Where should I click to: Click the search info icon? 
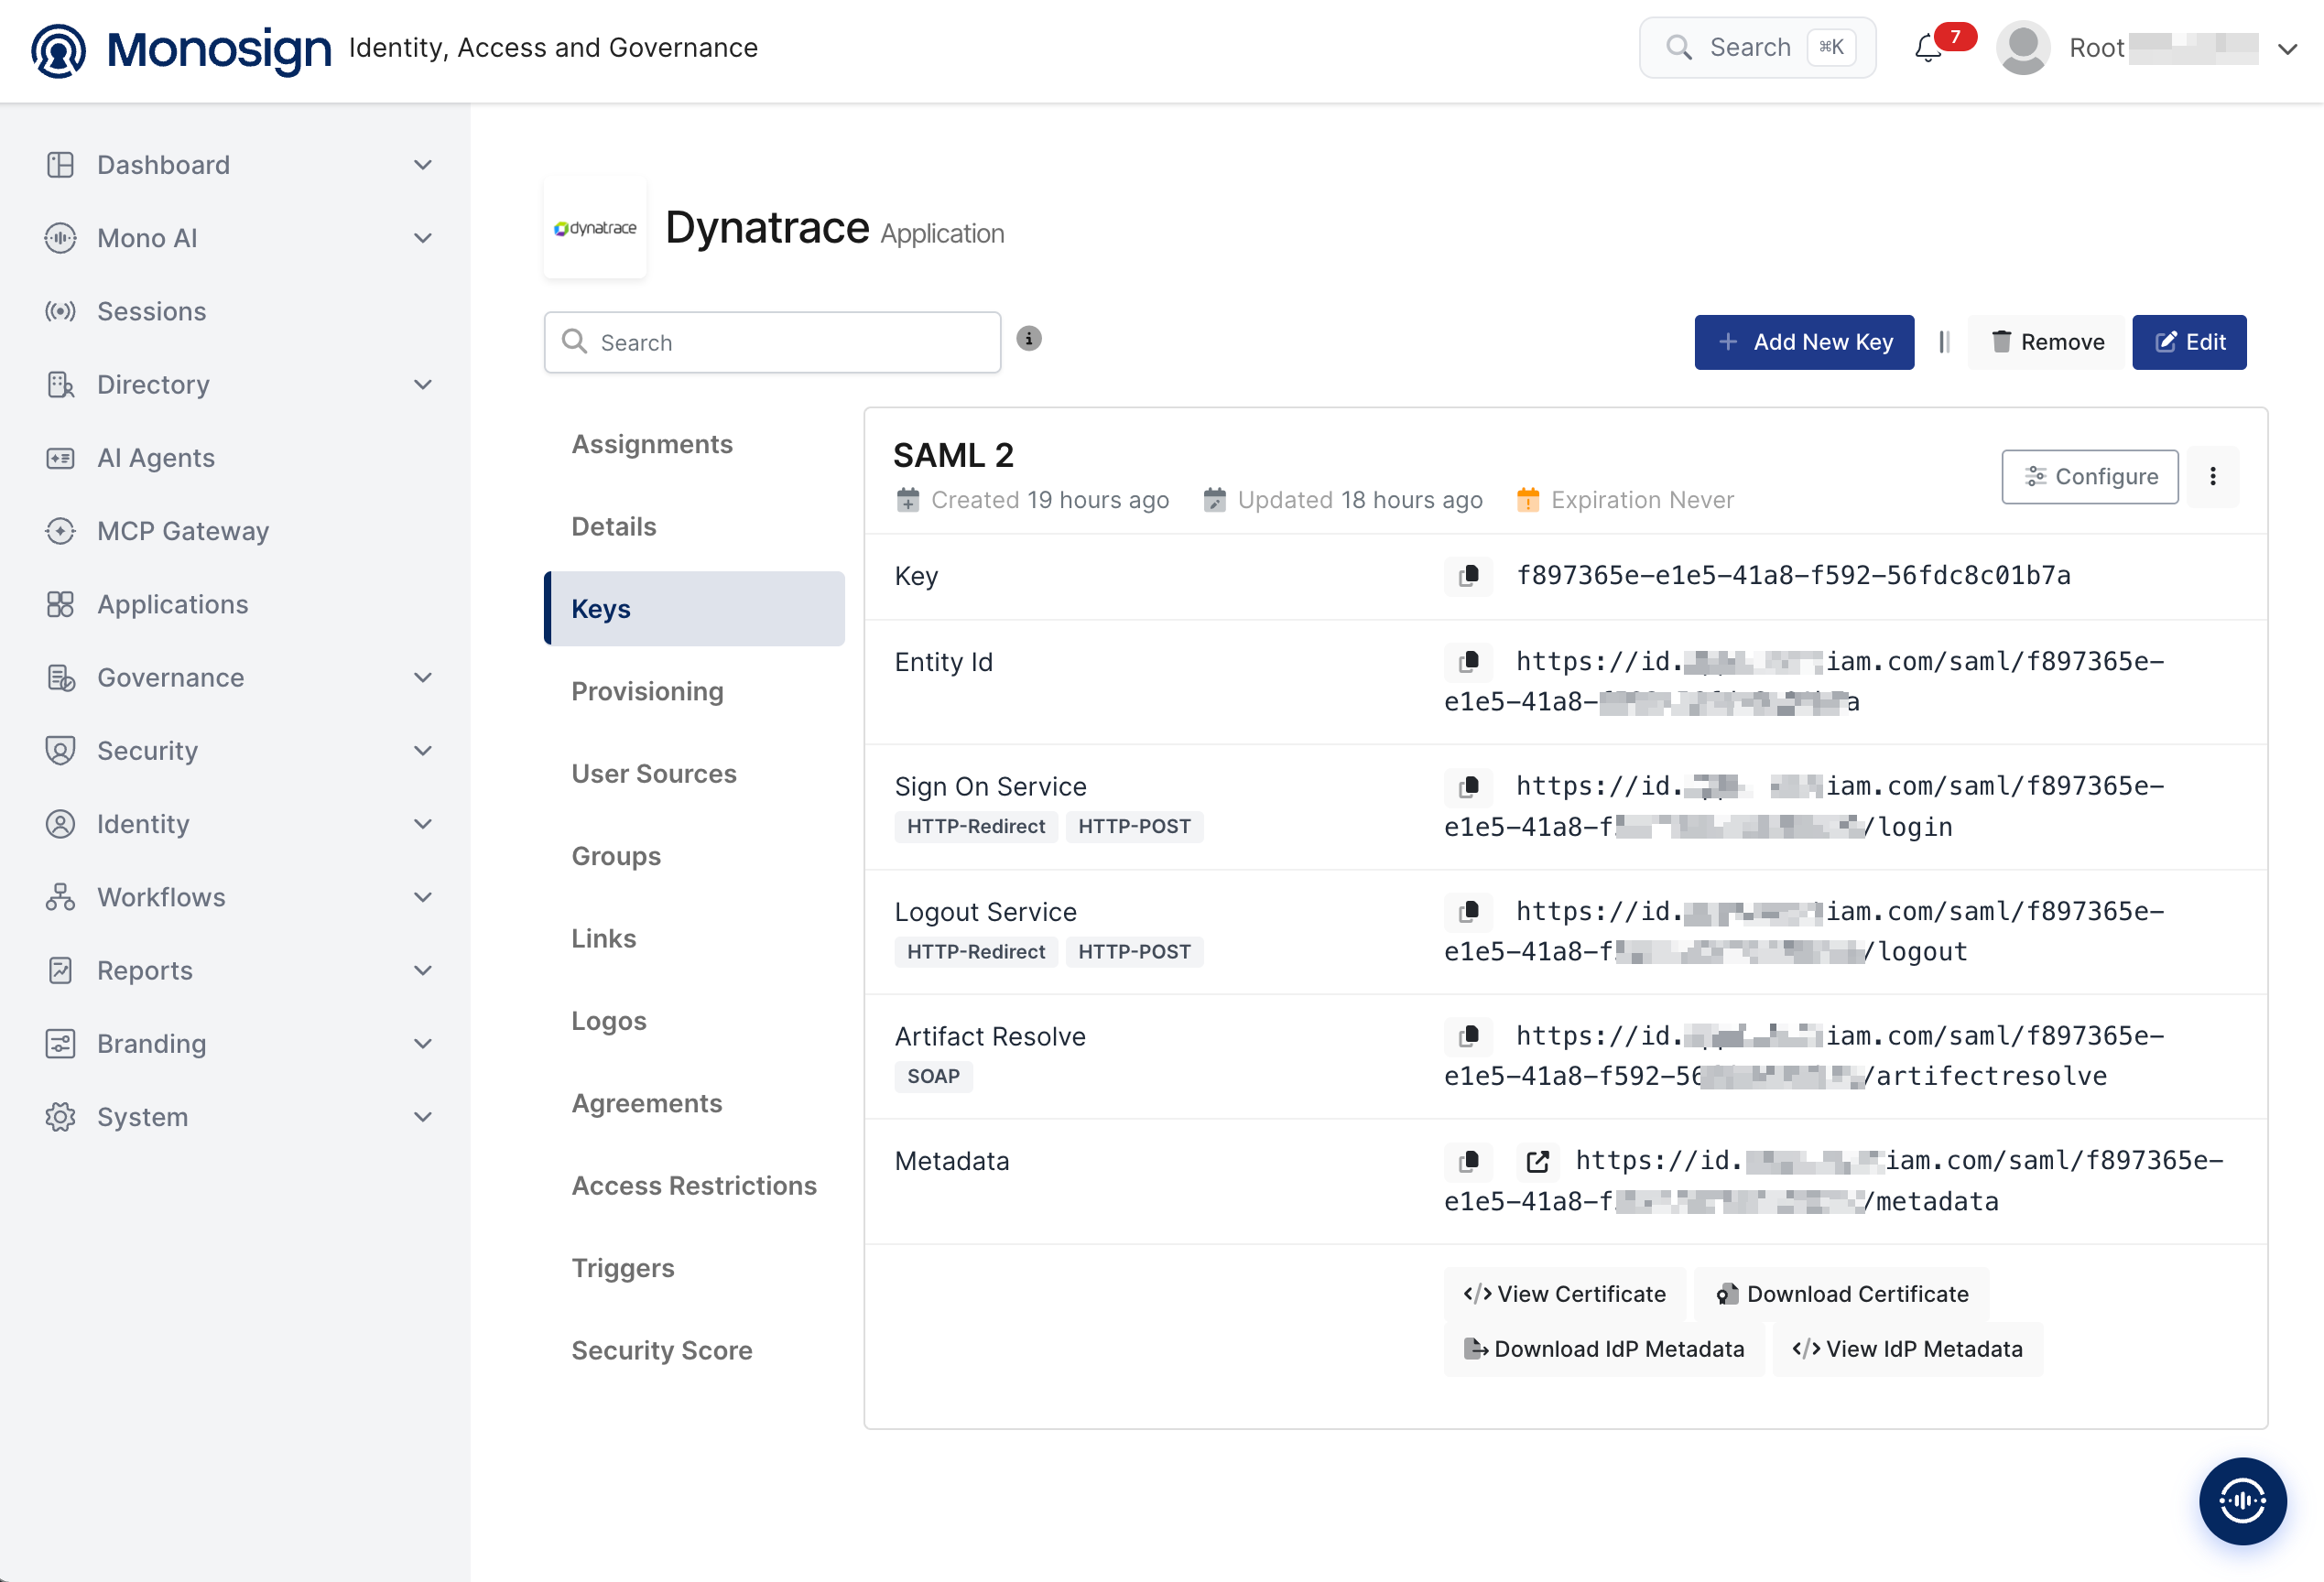(1029, 339)
